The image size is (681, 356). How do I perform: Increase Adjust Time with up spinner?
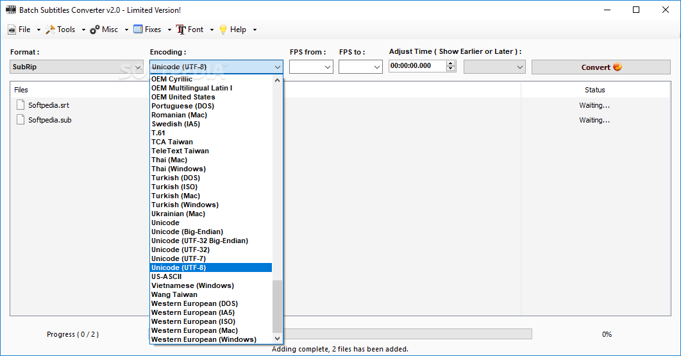pyautogui.click(x=451, y=63)
